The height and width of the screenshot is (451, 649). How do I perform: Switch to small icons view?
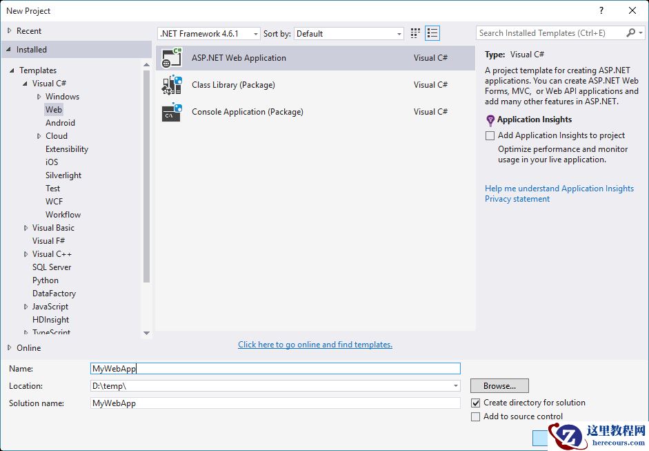[415, 33]
